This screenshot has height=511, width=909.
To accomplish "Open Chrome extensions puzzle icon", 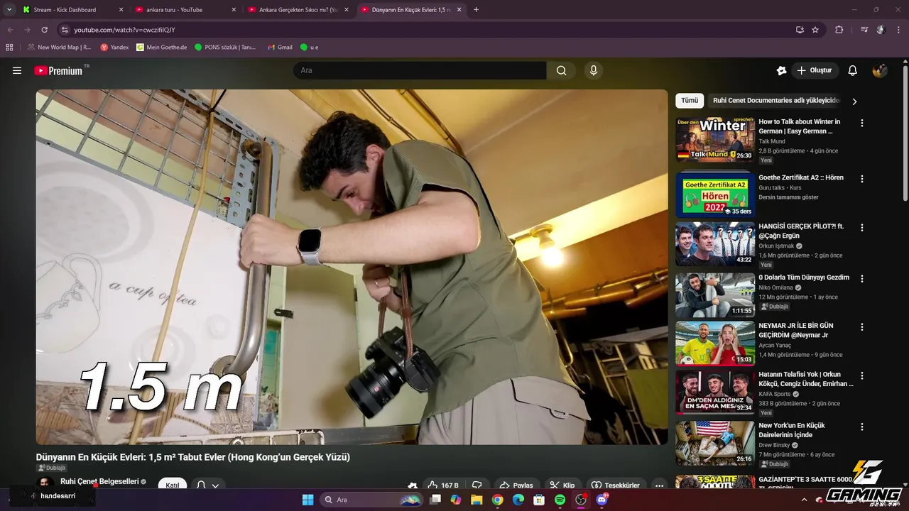I will click(x=839, y=30).
